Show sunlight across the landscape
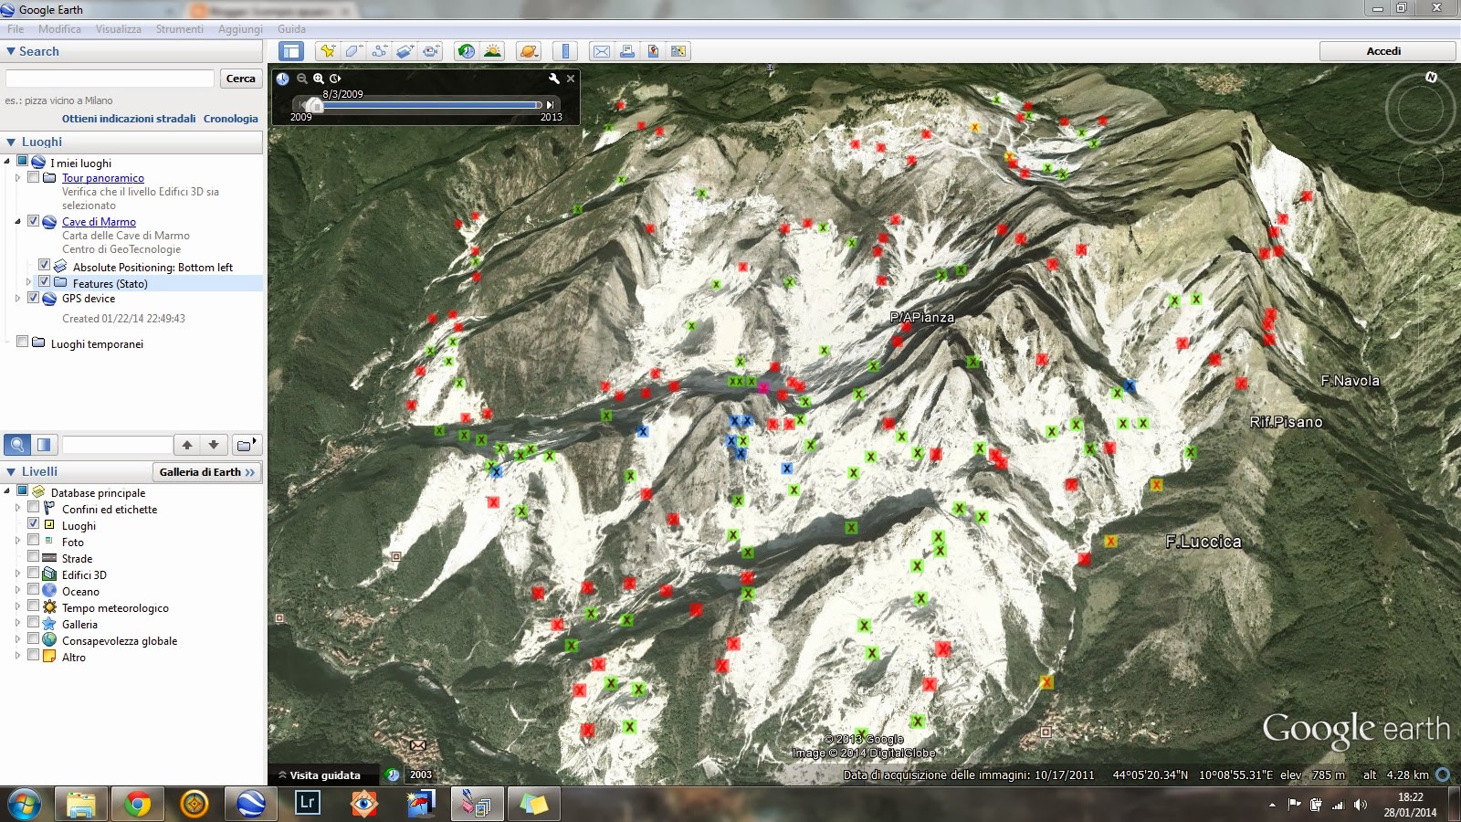Image resolution: width=1461 pixels, height=822 pixels. click(492, 51)
